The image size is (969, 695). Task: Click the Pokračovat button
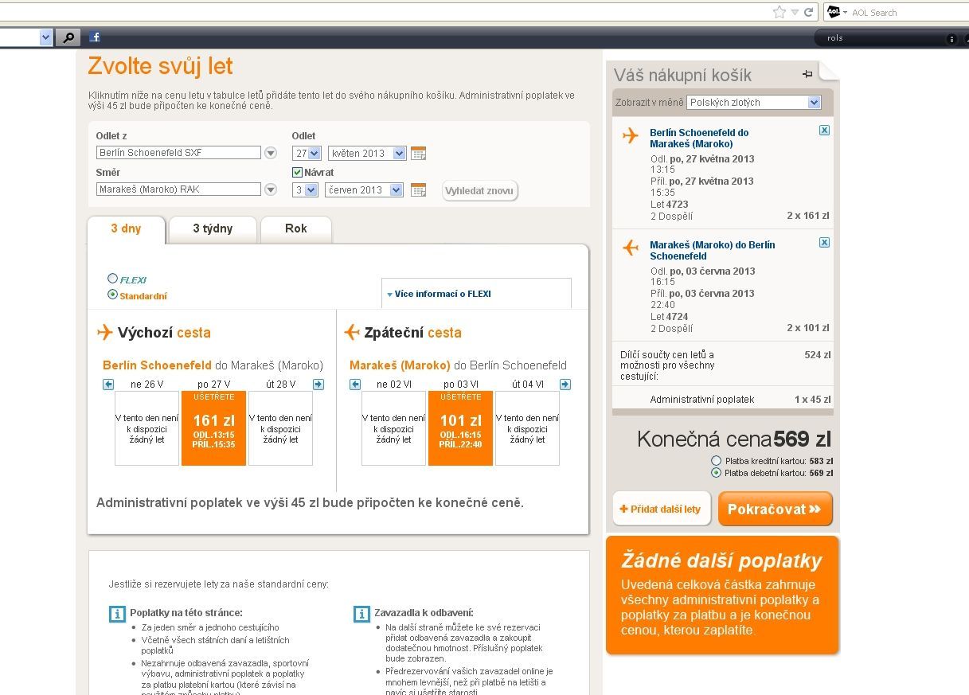point(775,510)
